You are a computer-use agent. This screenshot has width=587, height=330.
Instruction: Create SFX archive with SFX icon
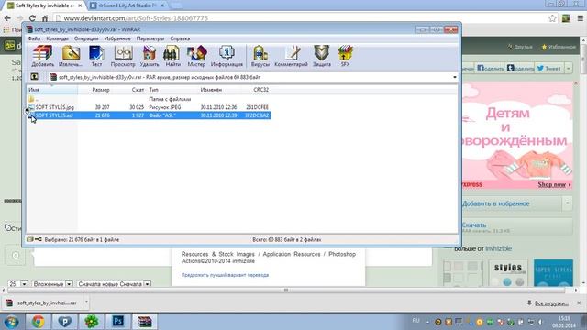(x=345, y=56)
